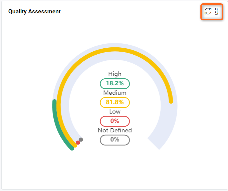
Task: Click the Low label text
Action: 115,111
